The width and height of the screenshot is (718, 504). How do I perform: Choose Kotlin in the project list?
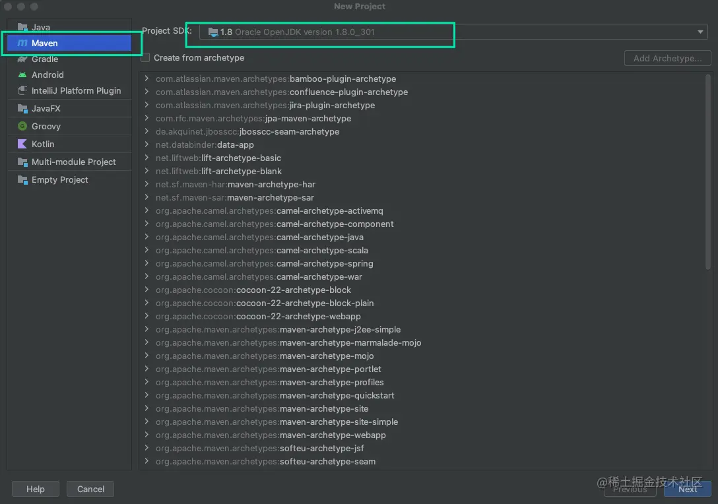pyautogui.click(x=69, y=144)
